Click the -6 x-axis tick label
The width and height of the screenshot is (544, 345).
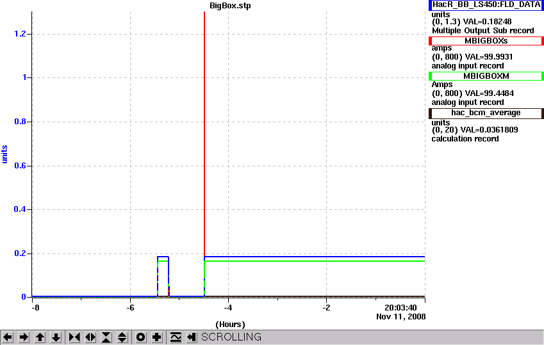(130, 308)
